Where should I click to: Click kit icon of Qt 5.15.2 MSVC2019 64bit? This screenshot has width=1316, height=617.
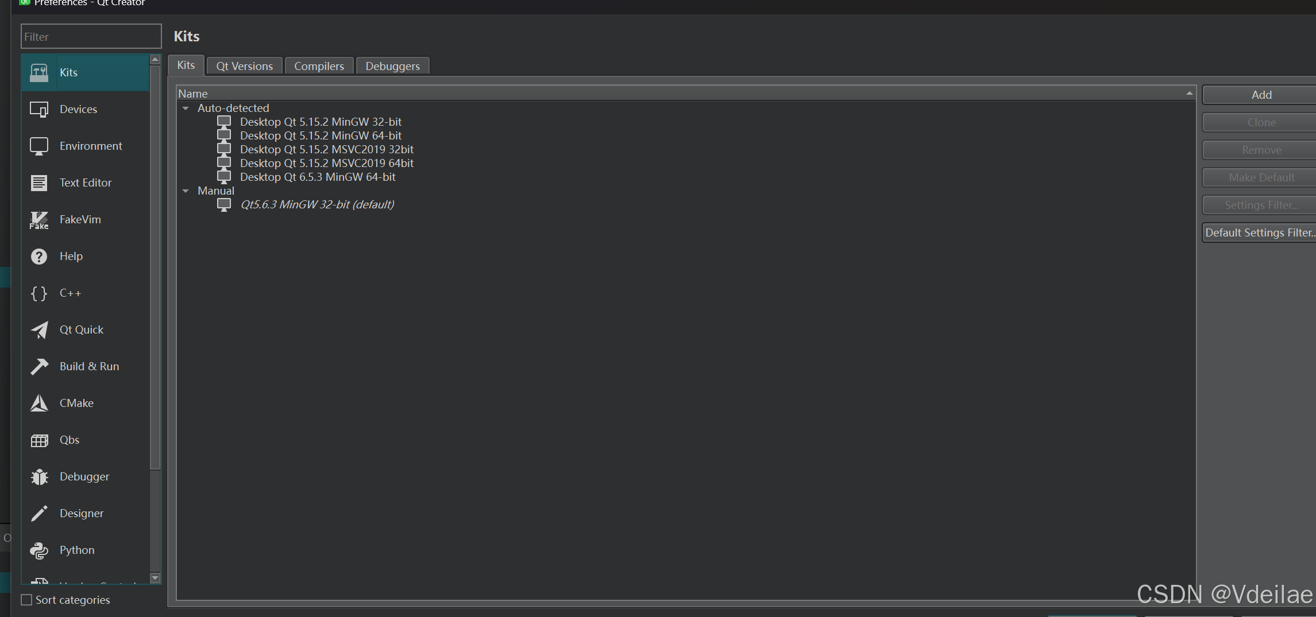[224, 163]
